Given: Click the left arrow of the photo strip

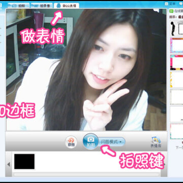Looking at the screenshot, I should (x=9, y=164).
